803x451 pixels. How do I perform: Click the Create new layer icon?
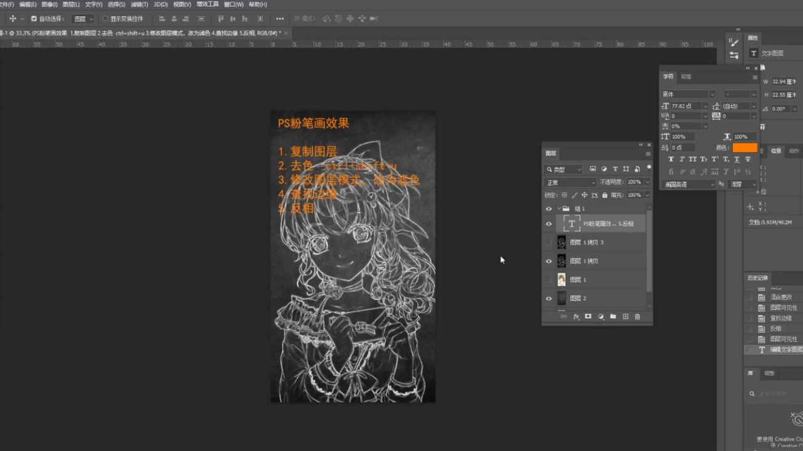(625, 316)
